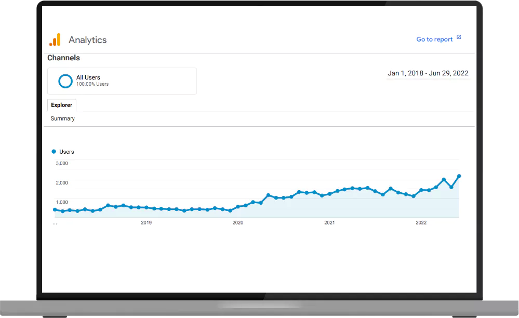519x318 pixels.
Task: Click the Analytics bar-chart logo icon
Action: (x=55, y=39)
